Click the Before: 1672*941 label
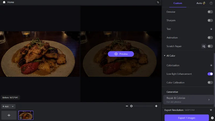The width and height of the screenshot is (215, 121). click(10, 98)
